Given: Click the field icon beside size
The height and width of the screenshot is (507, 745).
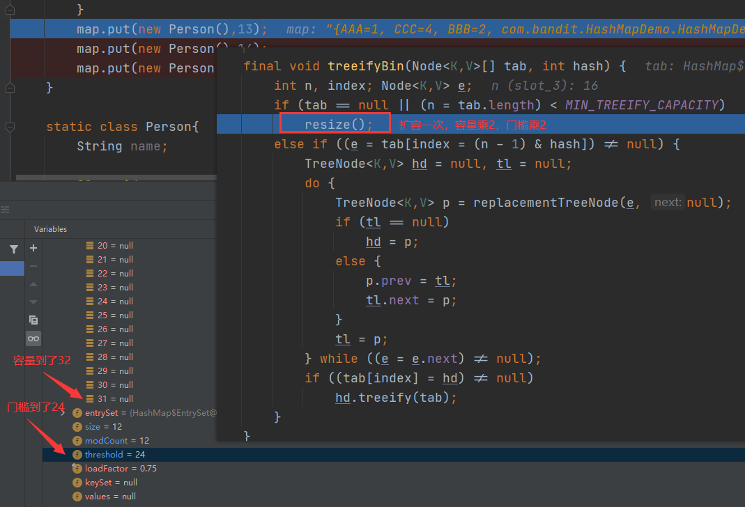Looking at the screenshot, I should (x=77, y=427).
